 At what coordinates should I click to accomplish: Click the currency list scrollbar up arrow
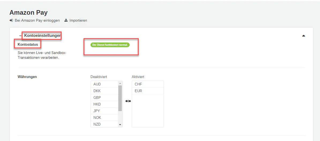pyautogui.click(x=120, y=83)
